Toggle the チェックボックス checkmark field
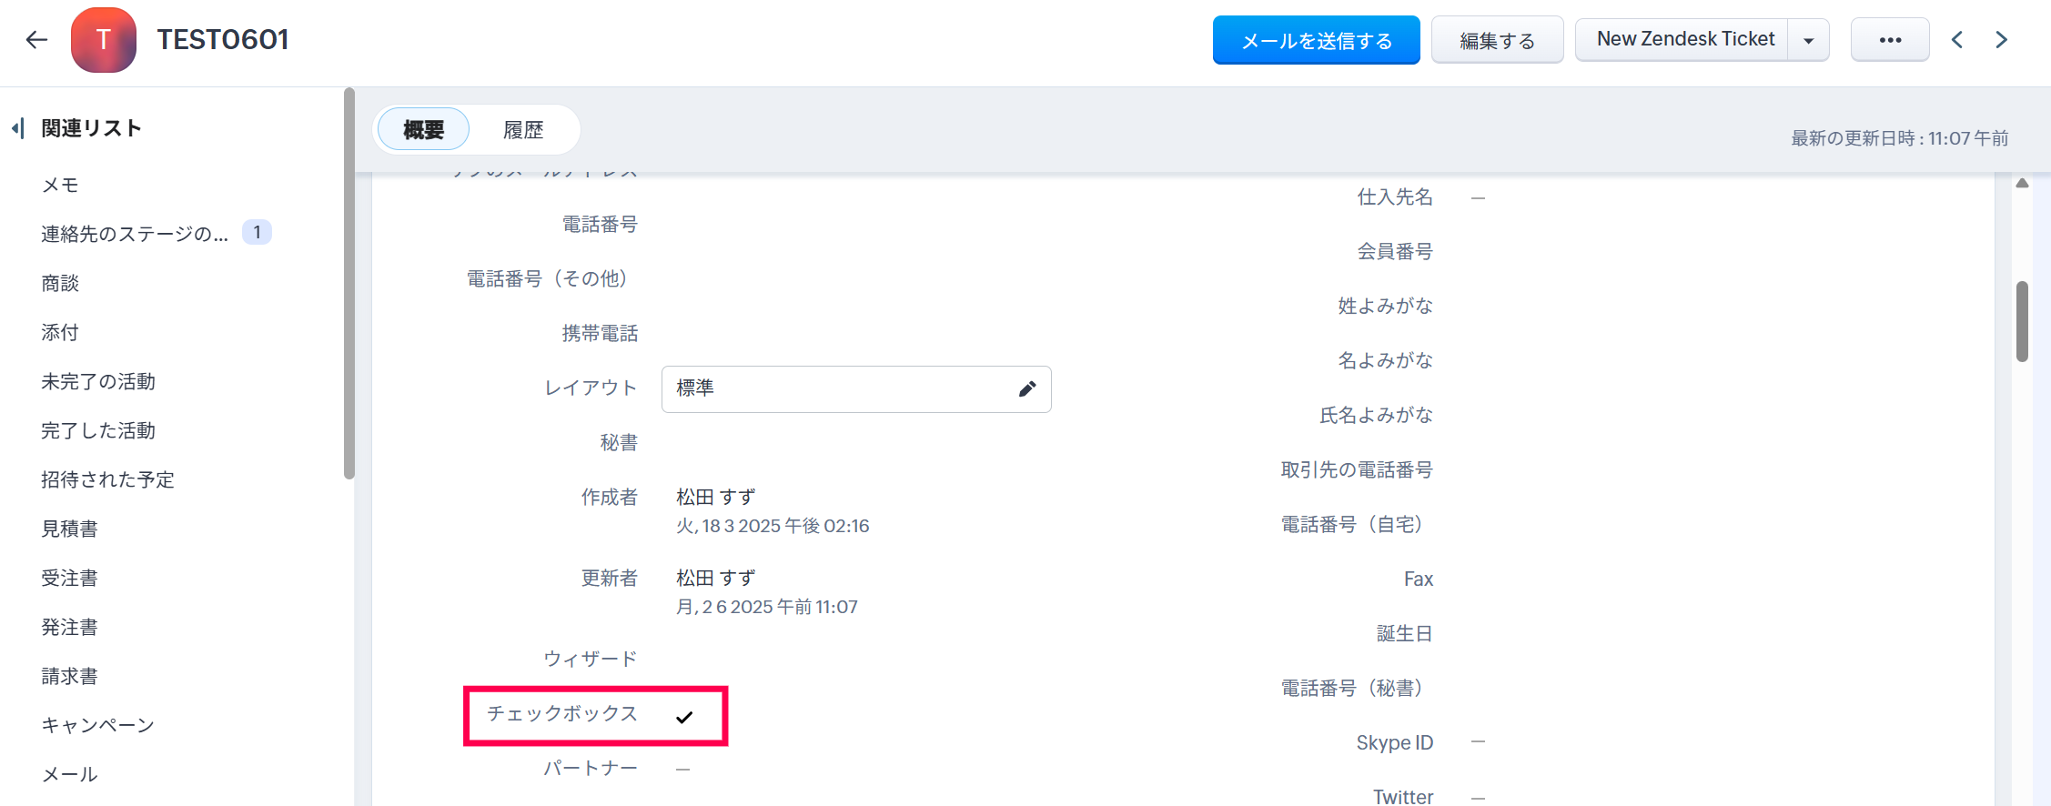Screen dimensions: 2051x806 click(684, 717)
